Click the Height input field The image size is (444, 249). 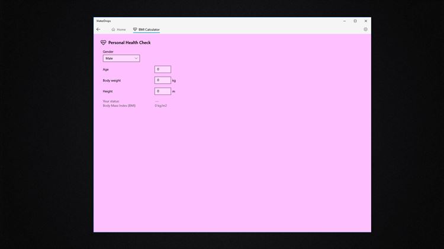[x=163, y=91]
